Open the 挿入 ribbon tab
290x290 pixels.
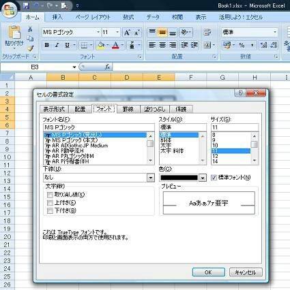pos(57,17)
